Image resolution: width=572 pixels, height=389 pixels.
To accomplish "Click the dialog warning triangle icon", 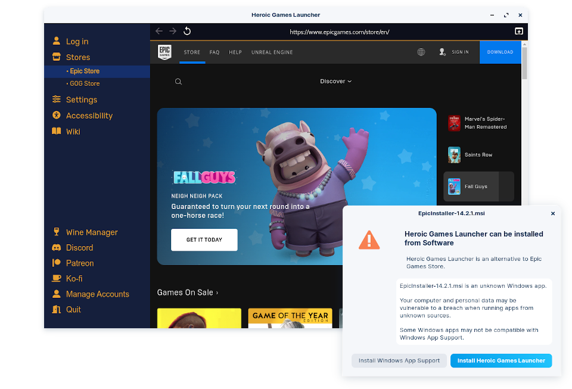I will point(369,240).
